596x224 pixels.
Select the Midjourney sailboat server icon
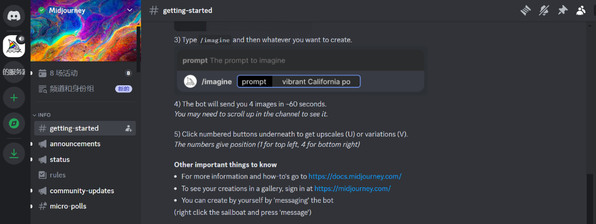(x=14, y=46)
